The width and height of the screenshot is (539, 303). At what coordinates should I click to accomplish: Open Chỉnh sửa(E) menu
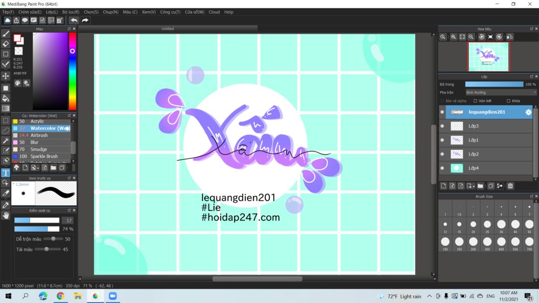29,12
